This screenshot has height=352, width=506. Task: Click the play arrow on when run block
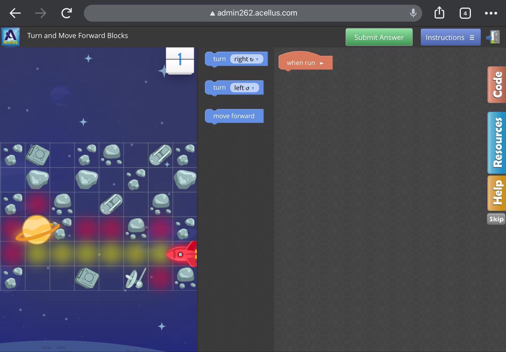pyautogui.click(x=322, y=63)
